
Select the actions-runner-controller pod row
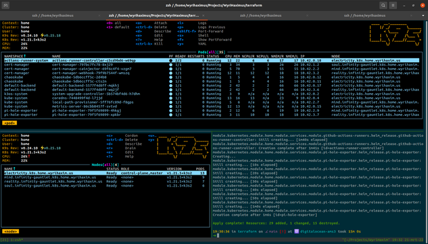pyautogui.click(x=212, y=61)
